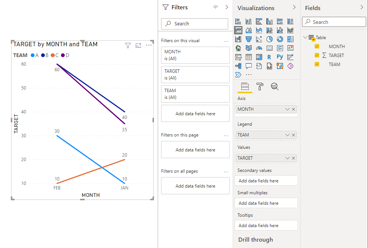
Task: Uncheck the TARGET field checkbox
Action: point(317,55)
